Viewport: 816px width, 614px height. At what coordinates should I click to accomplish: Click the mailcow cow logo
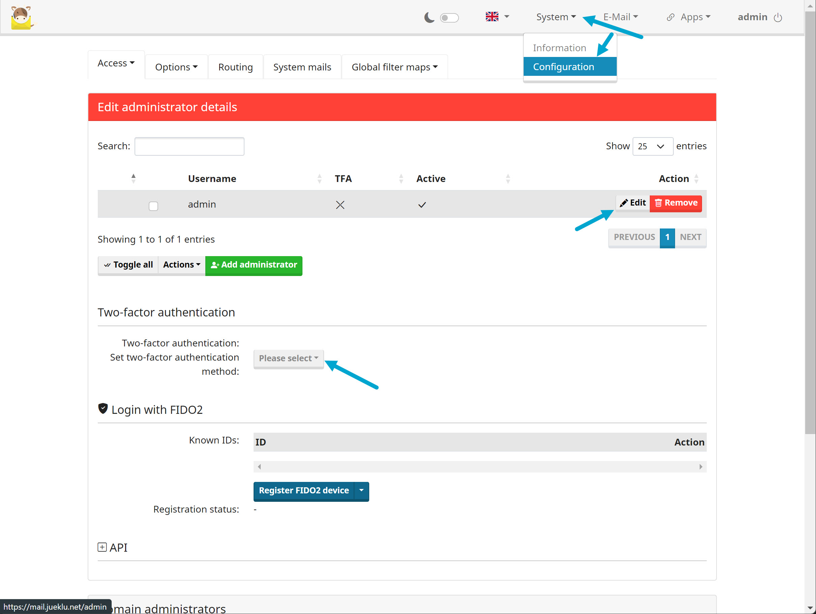21,17
